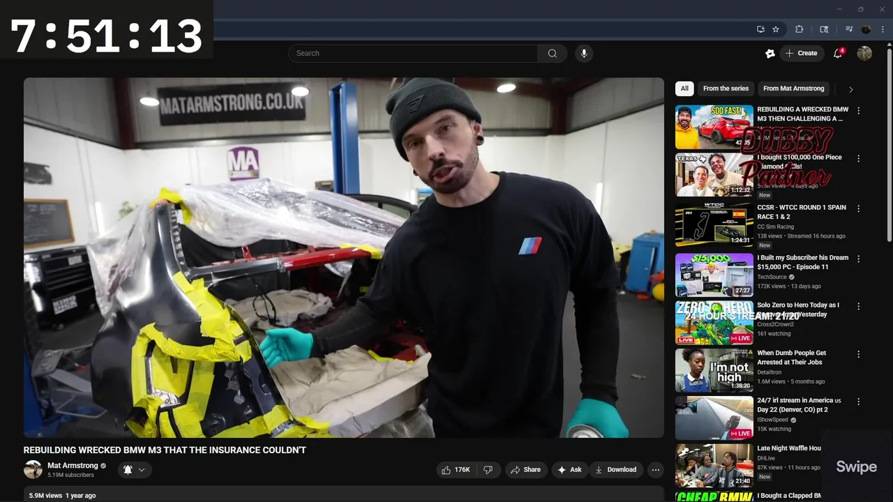Open video titled CCSR - WTCC ROUND 1 SPAIN

coord(802,212)
